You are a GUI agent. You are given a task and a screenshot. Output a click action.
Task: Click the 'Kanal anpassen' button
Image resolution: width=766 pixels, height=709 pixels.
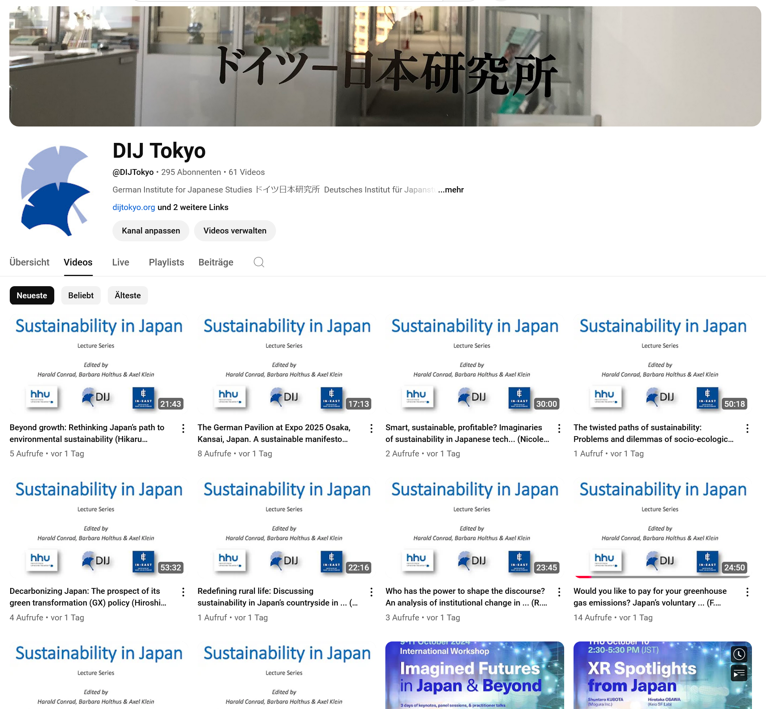151,231
